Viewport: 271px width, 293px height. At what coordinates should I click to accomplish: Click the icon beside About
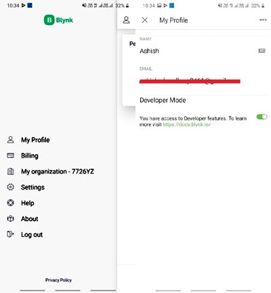coord(10,219)
